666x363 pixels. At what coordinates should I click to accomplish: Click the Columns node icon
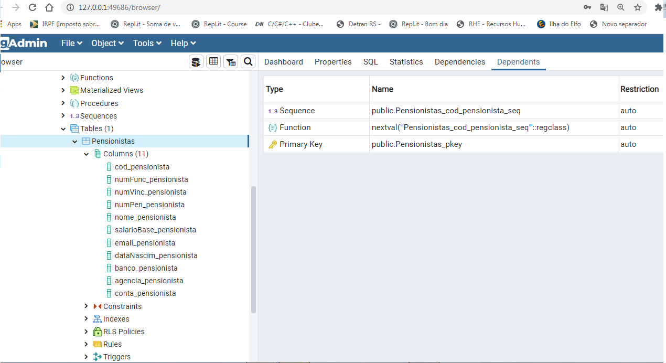click(98, 154)
